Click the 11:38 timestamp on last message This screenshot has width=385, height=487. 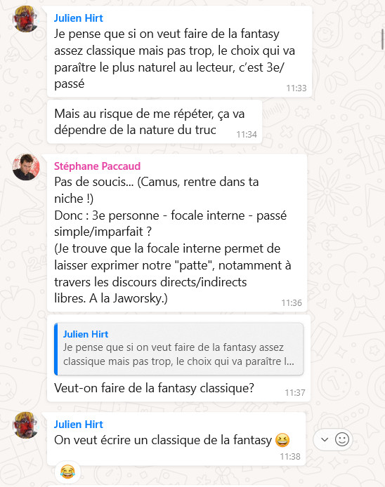point(290,457)
